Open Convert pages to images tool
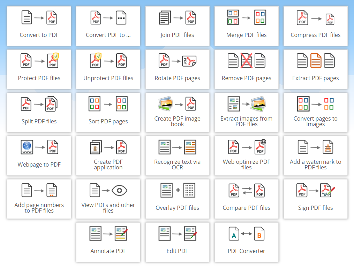 pyautogui.click(x=316, y=113)
